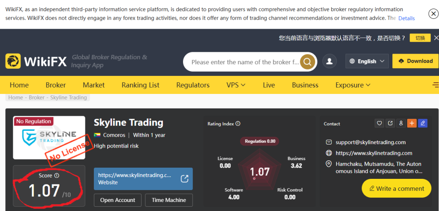Screen dimensions: 439x211
Task: Click the blue edit pencil icon
Action: click(x=423, y=123)
